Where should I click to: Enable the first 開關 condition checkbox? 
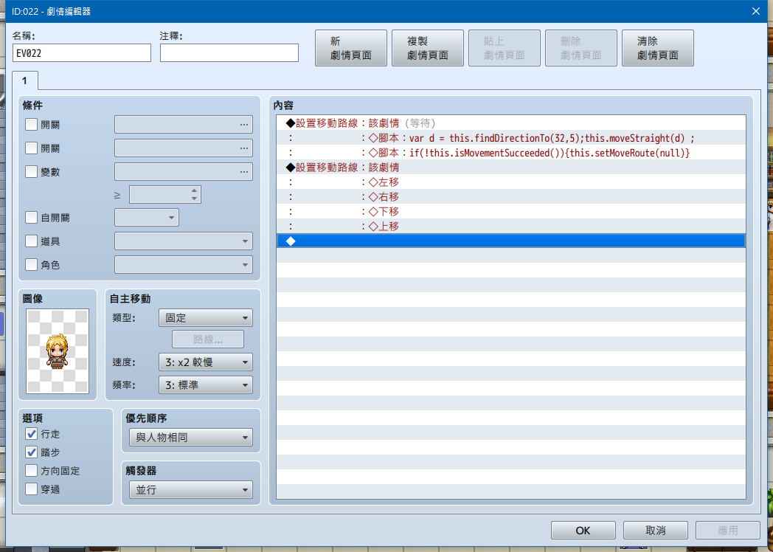[x=31, y=124]
